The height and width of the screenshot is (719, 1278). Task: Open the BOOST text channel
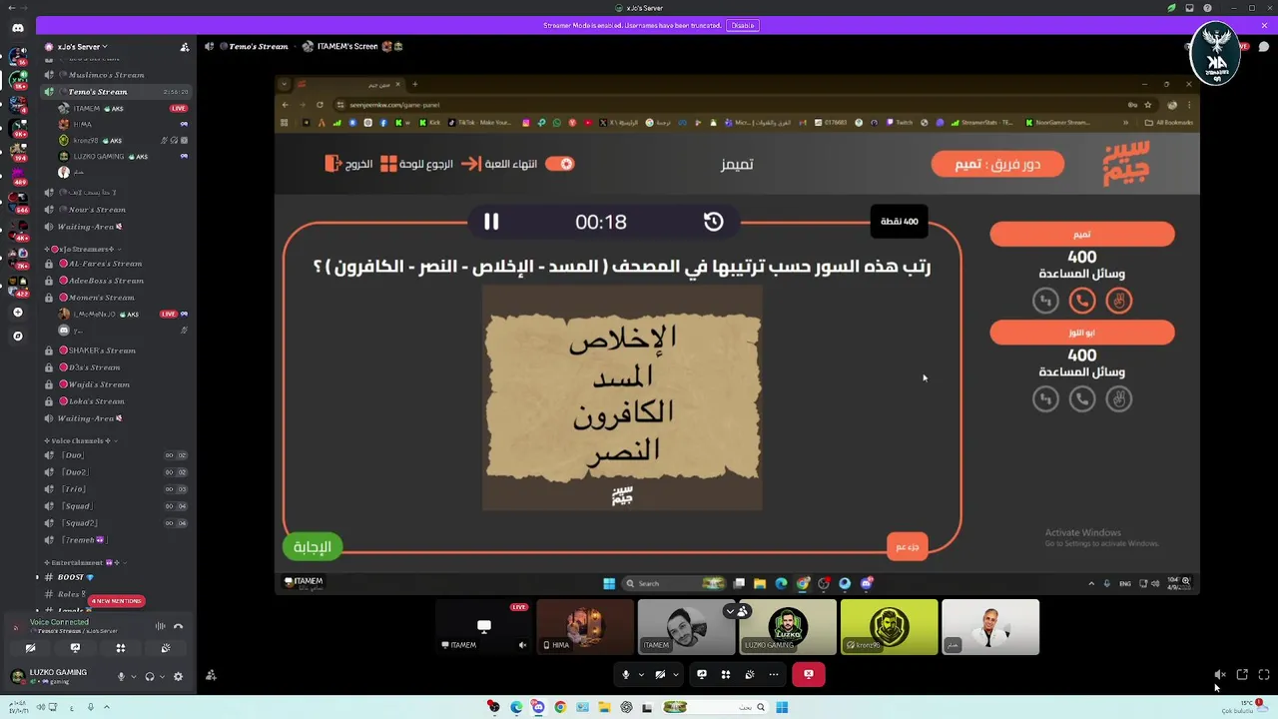tap(116, 577)
